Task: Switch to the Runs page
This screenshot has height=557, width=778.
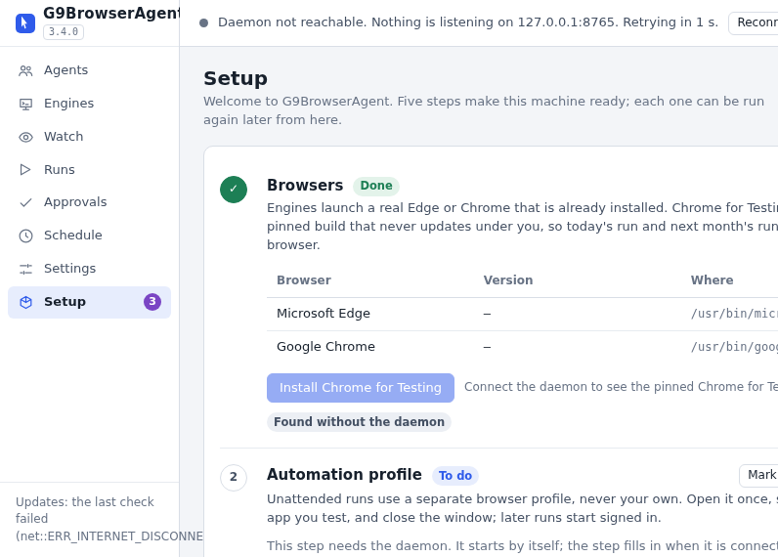Action: pyautogui.click(x=89, y=170)
